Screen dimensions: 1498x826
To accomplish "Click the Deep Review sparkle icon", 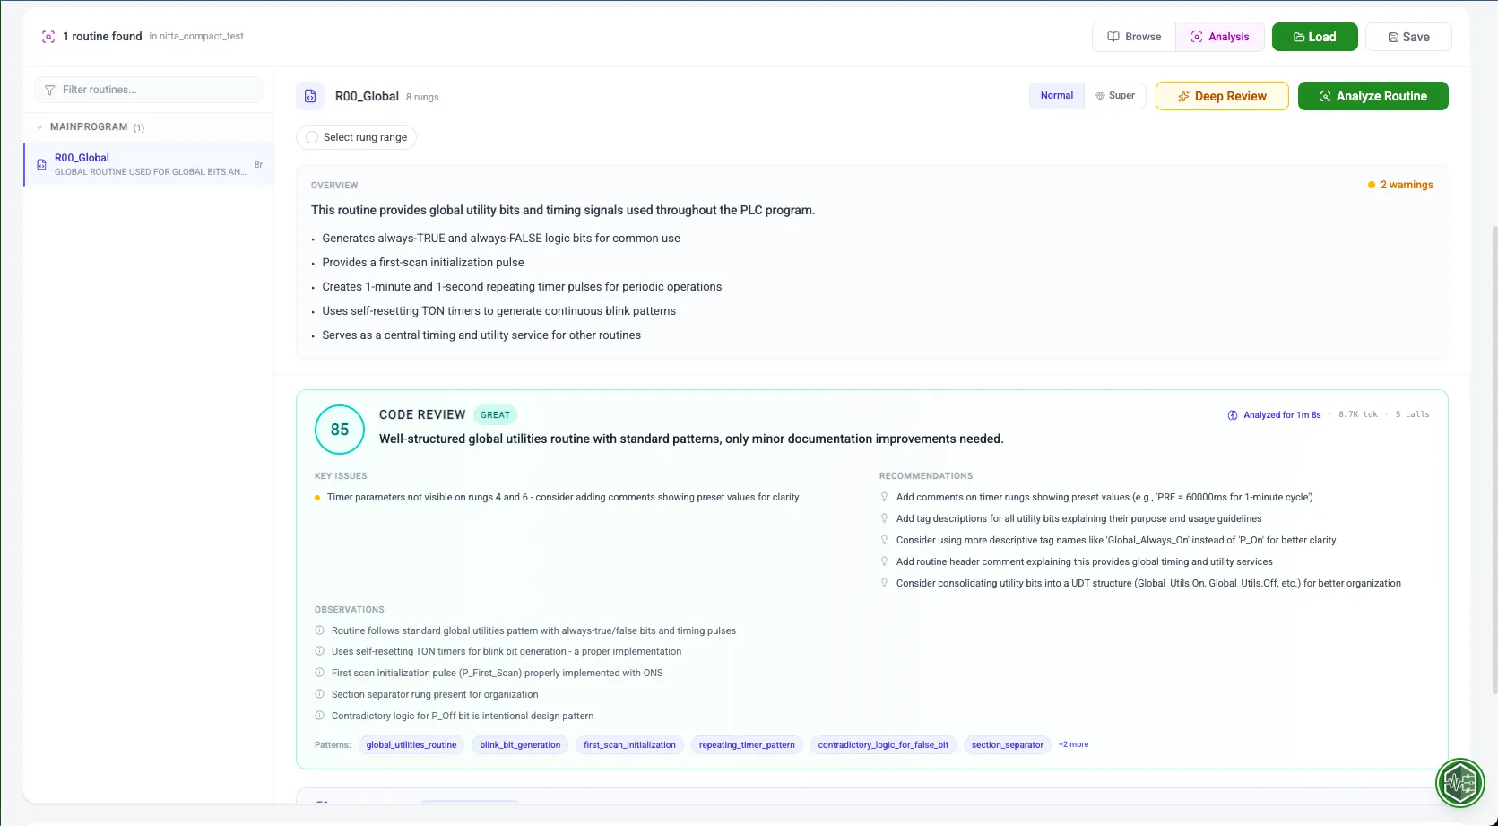I will tap(1183, 96).
